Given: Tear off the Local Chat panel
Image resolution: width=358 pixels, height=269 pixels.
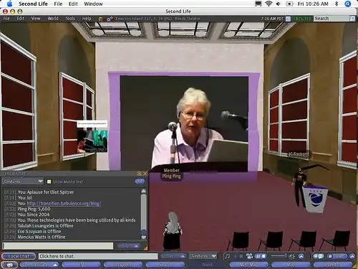Looking at the screenshot, I should tap(140, 174).
